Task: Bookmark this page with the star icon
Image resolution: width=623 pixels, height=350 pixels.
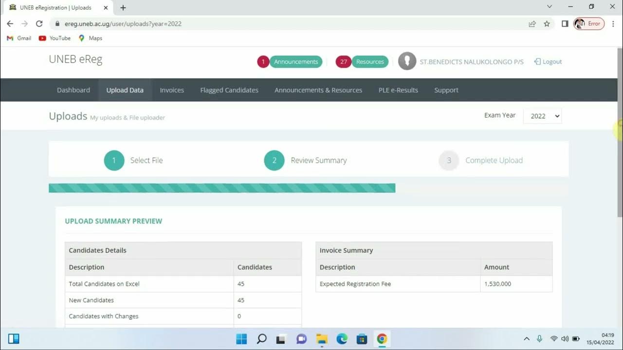Action: 547,23
